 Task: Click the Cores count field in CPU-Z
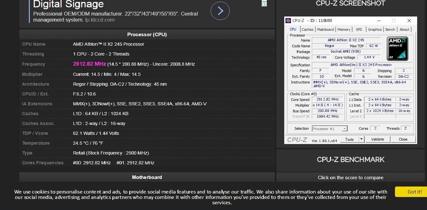tap(375, 128)
